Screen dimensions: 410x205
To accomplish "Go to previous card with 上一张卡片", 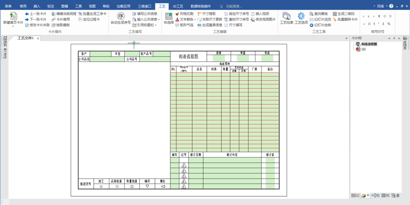I will pyautogui.click(x=36, y=14).
